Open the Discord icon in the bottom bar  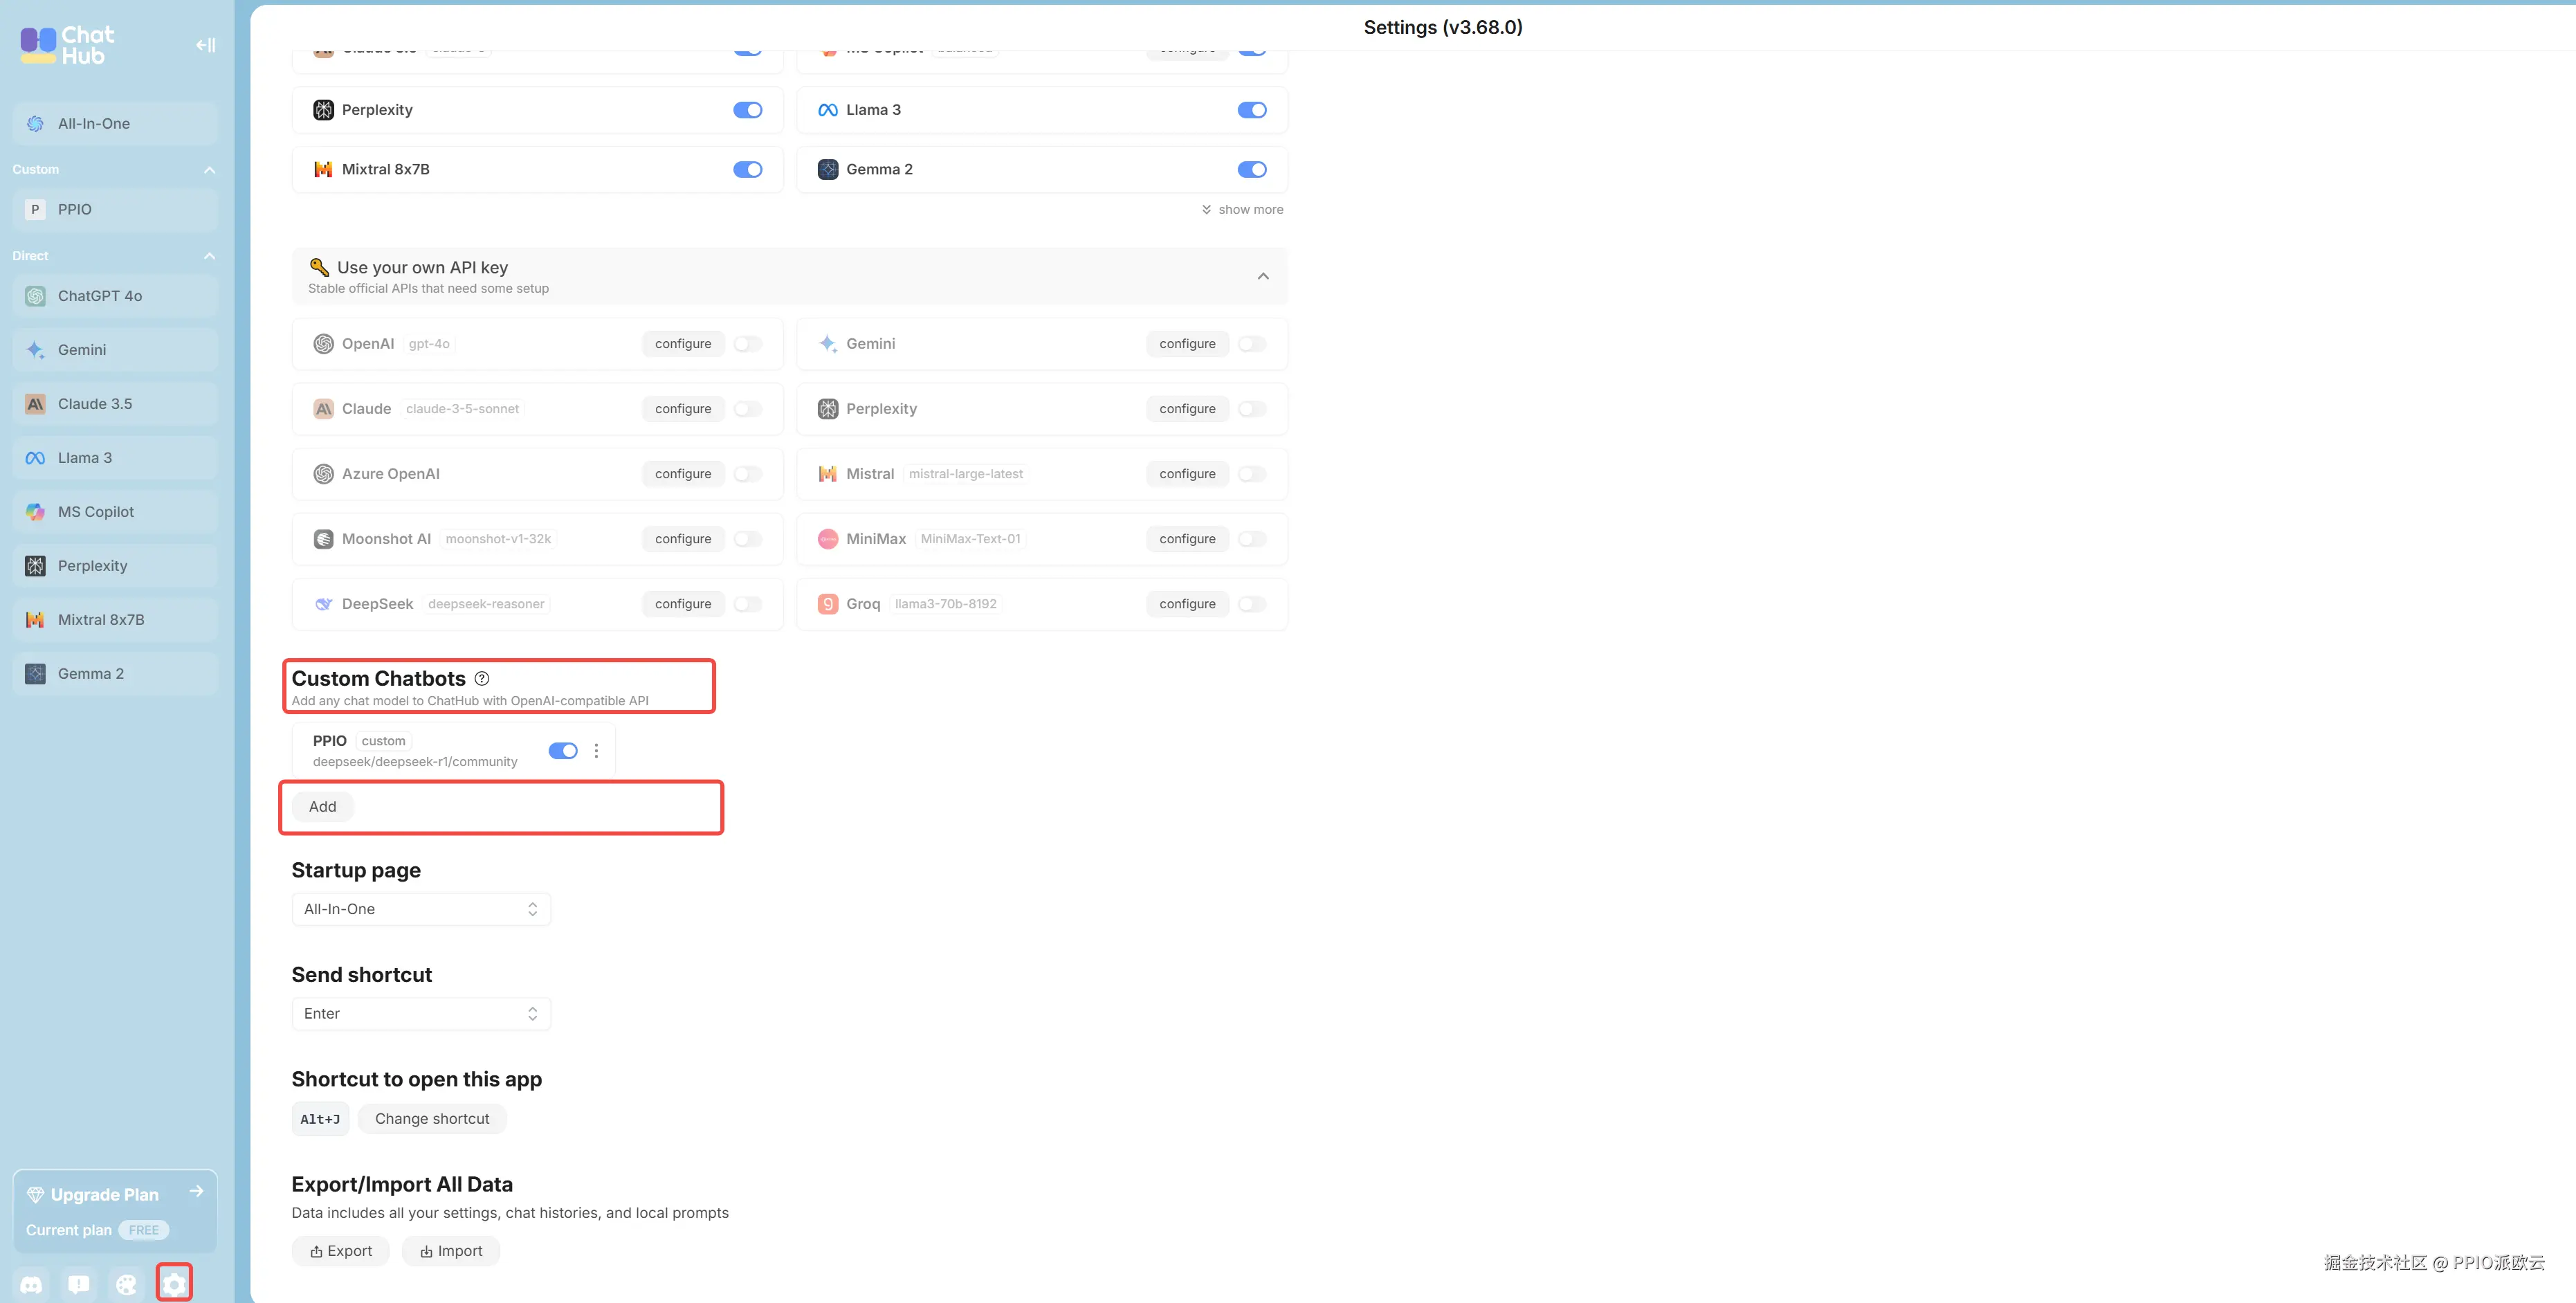[32, 1284]
